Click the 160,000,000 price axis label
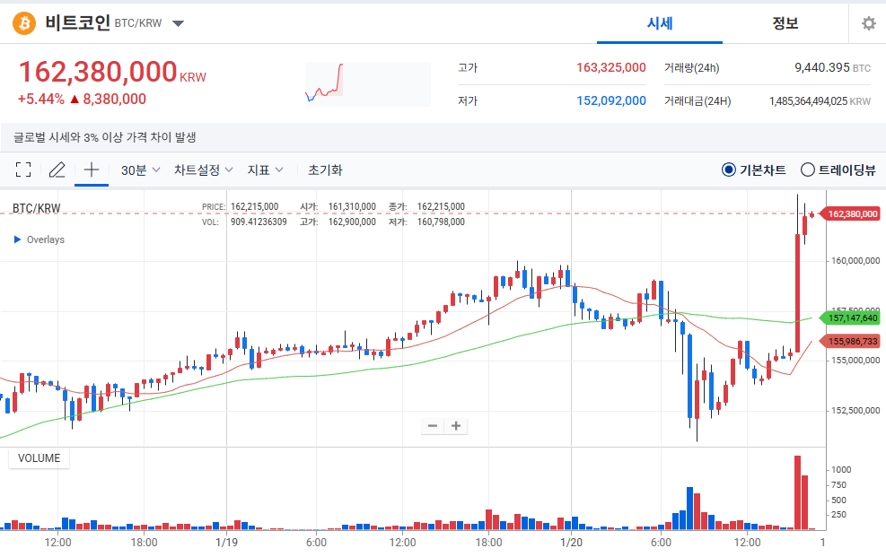The width and height of the screenshot is (886, 557). (855, 261)
